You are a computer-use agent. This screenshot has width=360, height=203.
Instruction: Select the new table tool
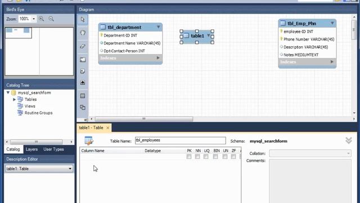pos(83,96)
